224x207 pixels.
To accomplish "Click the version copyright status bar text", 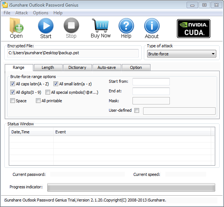I will 85,200.
